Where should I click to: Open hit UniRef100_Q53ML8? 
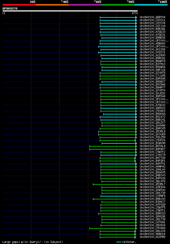152,132
